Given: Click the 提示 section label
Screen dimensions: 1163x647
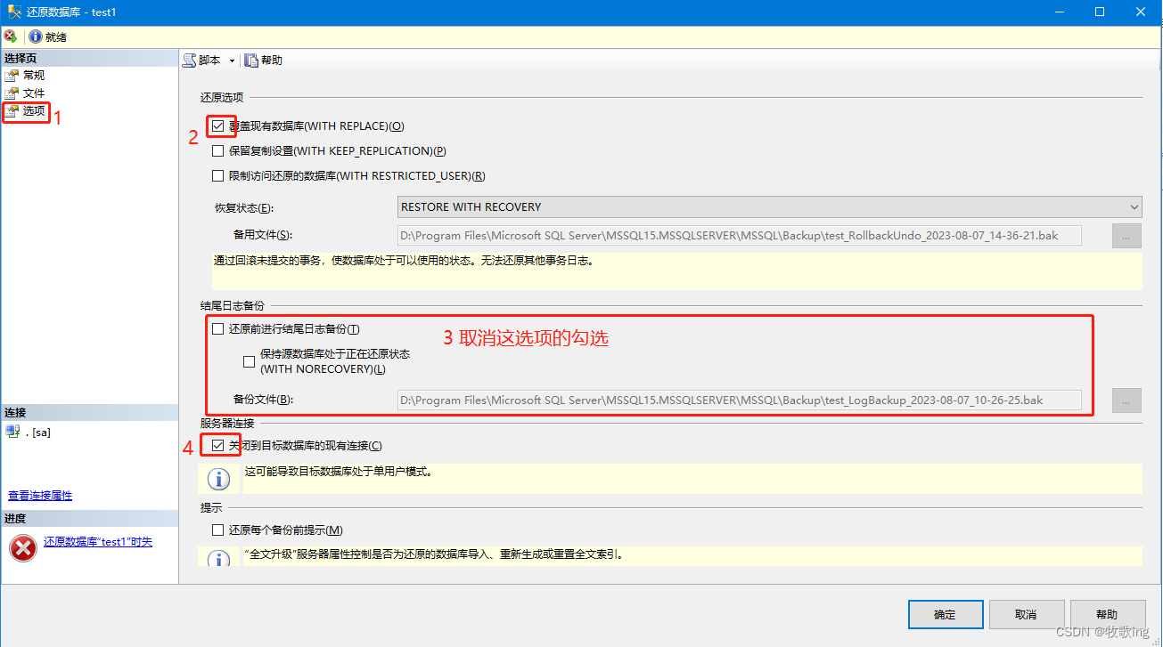Looking at the screenshot, I should point(211,508).
